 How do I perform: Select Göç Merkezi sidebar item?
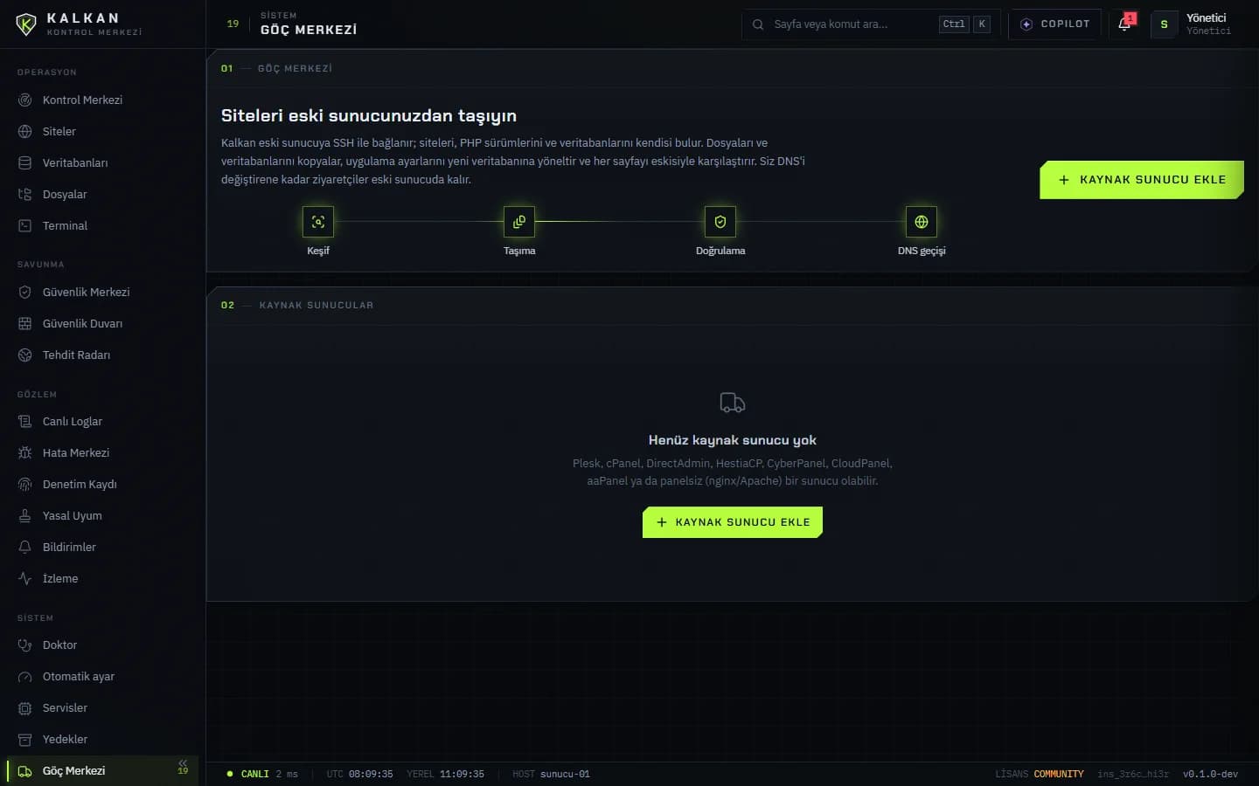pyautogui.click(x=102, y=770)
